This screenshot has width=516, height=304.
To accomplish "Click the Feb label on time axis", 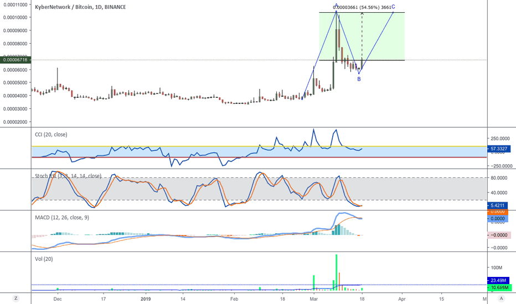I will coord(234,298).
